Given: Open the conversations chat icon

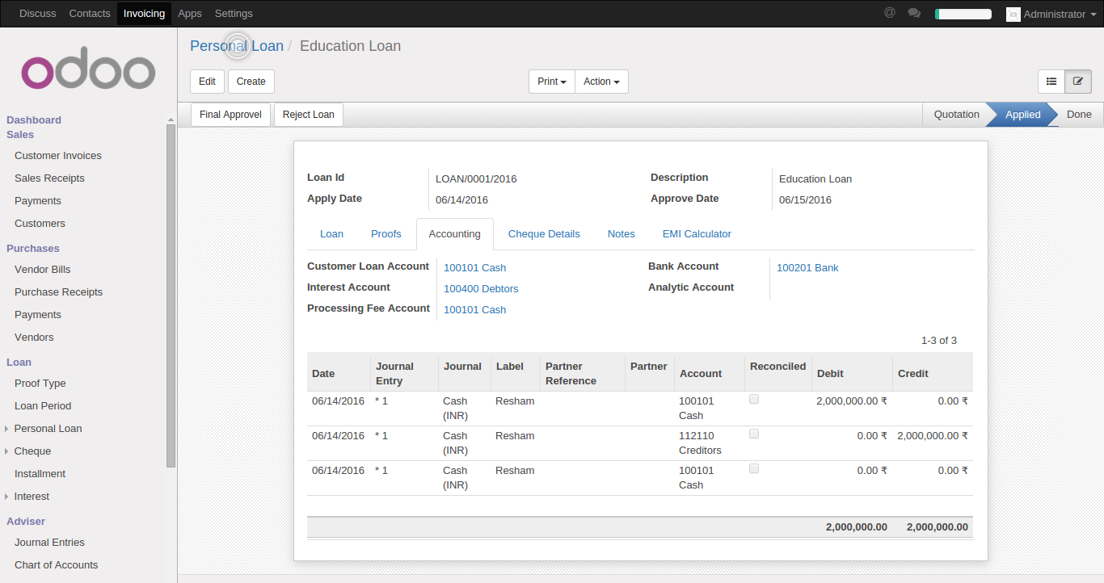Looking at the screenshot, I should (914, 13).
